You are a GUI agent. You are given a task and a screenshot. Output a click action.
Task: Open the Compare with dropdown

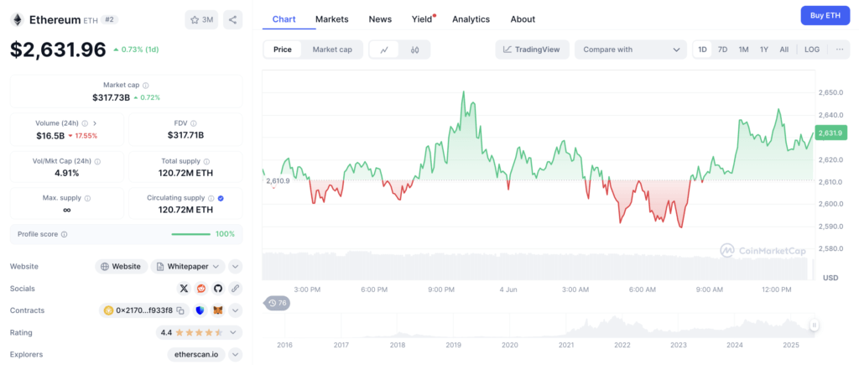(631, 50)
